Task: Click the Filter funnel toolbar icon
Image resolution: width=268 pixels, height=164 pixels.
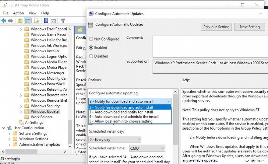Action: tap(63, 21)
